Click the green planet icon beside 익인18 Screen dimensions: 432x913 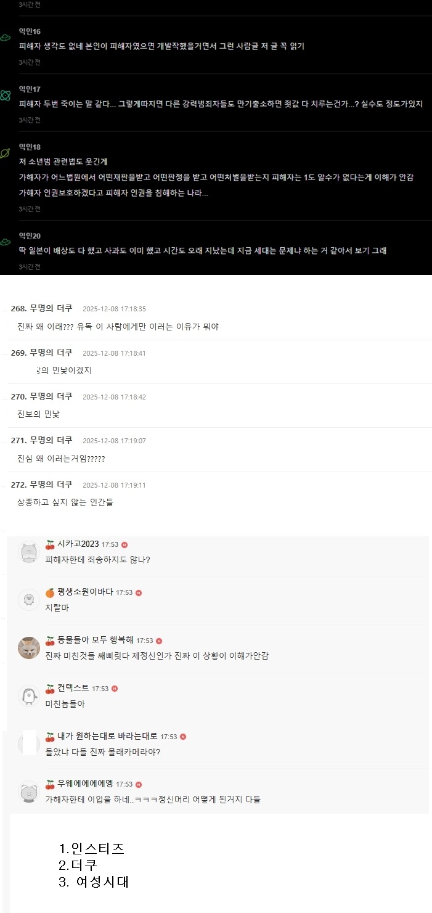coord(5,154)
